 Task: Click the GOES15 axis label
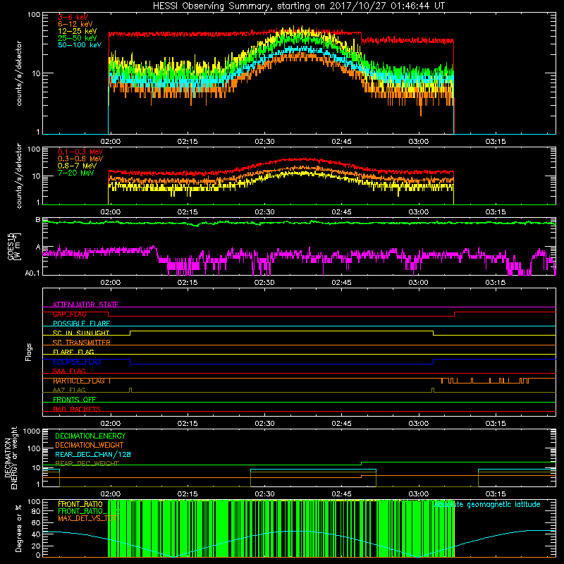click(14, 246)
